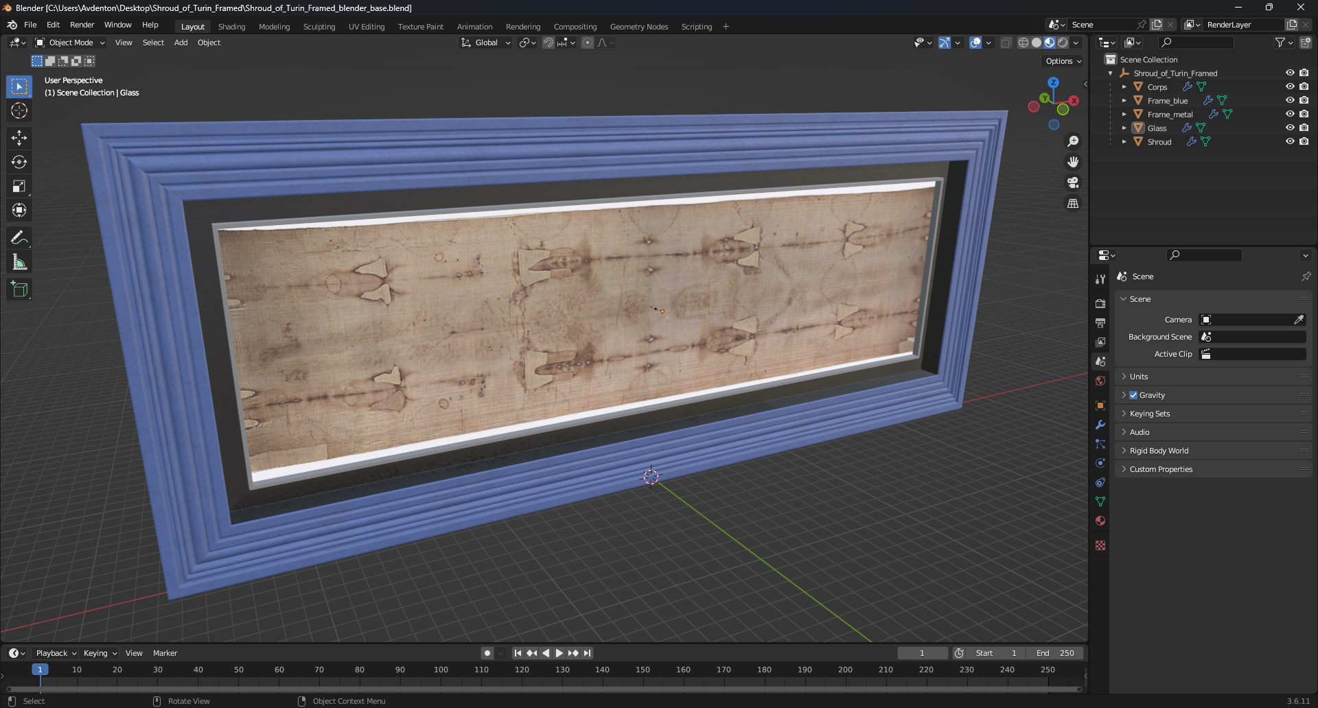Select the Select Box tool
This screenshot has height=708, width=1318.
(19, 86)
